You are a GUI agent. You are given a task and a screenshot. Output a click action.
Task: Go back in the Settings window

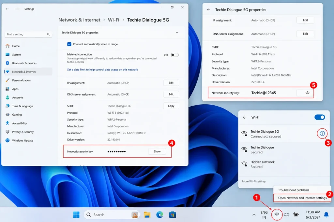[x=8, y=9]
